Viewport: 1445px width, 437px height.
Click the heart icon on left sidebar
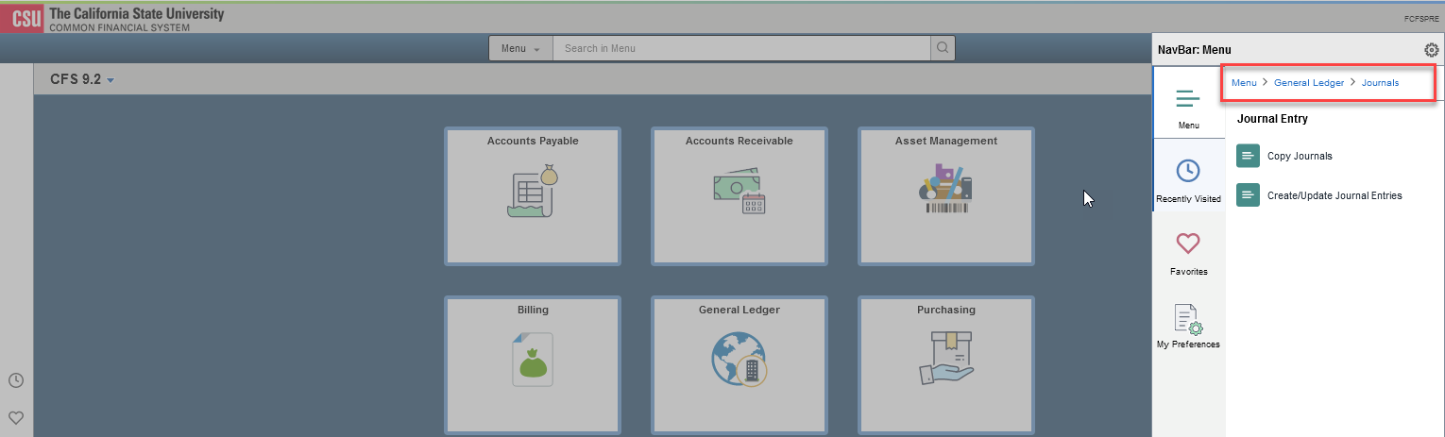click(16, 417)
